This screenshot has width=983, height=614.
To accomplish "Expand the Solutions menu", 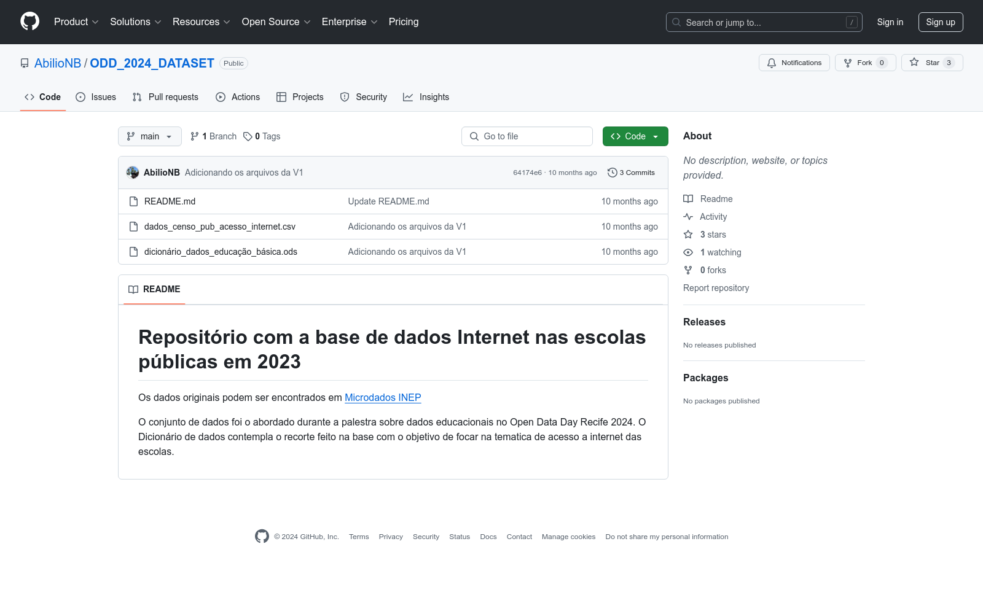I will pyautogui.click(x=136, y=21).
